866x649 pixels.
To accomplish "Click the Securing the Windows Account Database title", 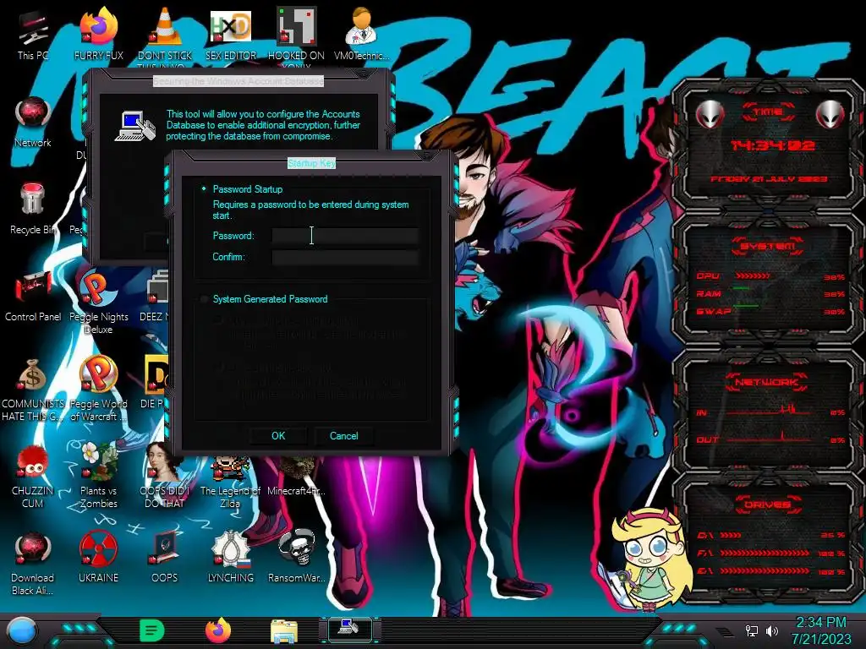I will click(238, 81).
